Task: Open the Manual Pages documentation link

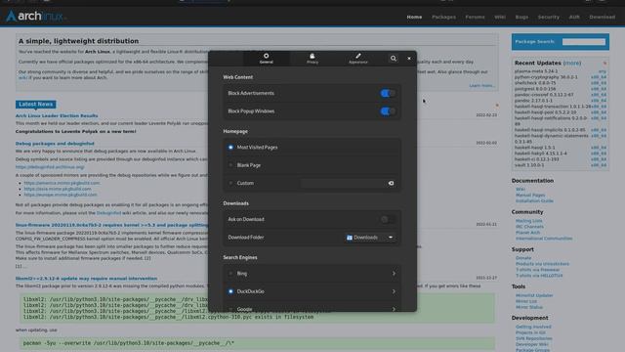Action: click(530, 196)
